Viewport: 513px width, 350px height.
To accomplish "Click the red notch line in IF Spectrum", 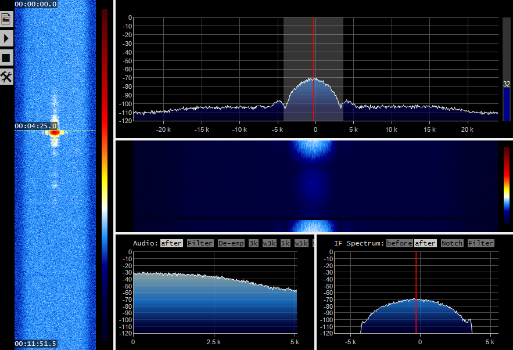I will click(416, 293).
